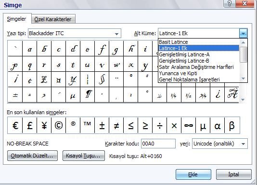Select the inverted question mark ¿ symbol
257x185 pixels.
(x=217, y=95)
